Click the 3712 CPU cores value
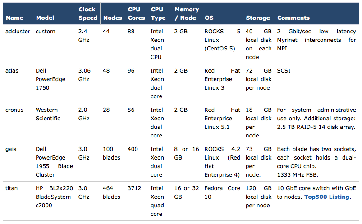The image size is (362, 224). coord(134,188)
